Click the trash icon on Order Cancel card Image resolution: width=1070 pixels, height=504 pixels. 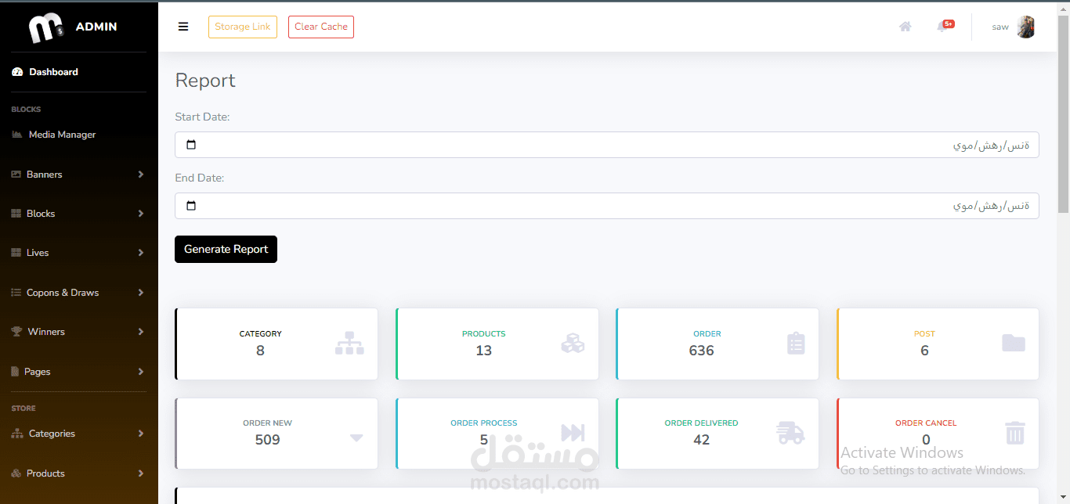pyautogui.click(x=1014, y=433)
